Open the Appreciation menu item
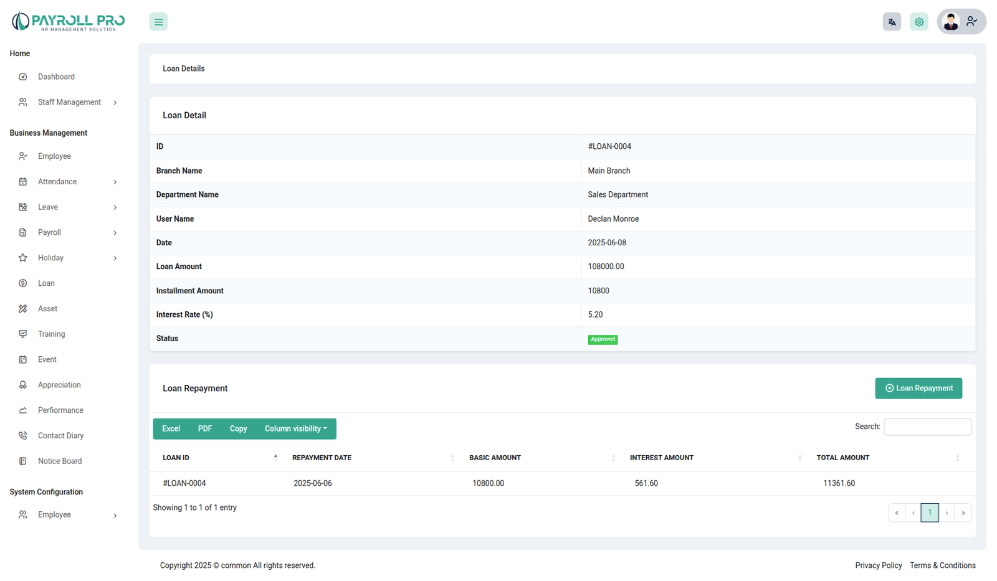The image size is (997, 581). coord(59,385)
